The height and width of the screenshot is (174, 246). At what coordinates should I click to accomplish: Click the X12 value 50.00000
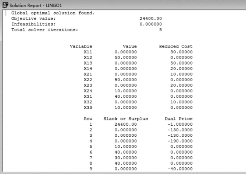point(126,57)
